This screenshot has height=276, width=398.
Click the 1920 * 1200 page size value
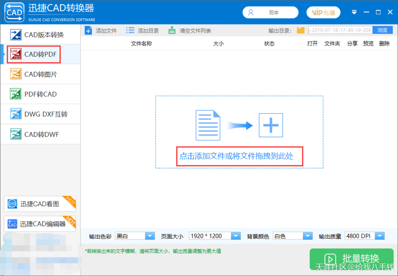[206, 236]
